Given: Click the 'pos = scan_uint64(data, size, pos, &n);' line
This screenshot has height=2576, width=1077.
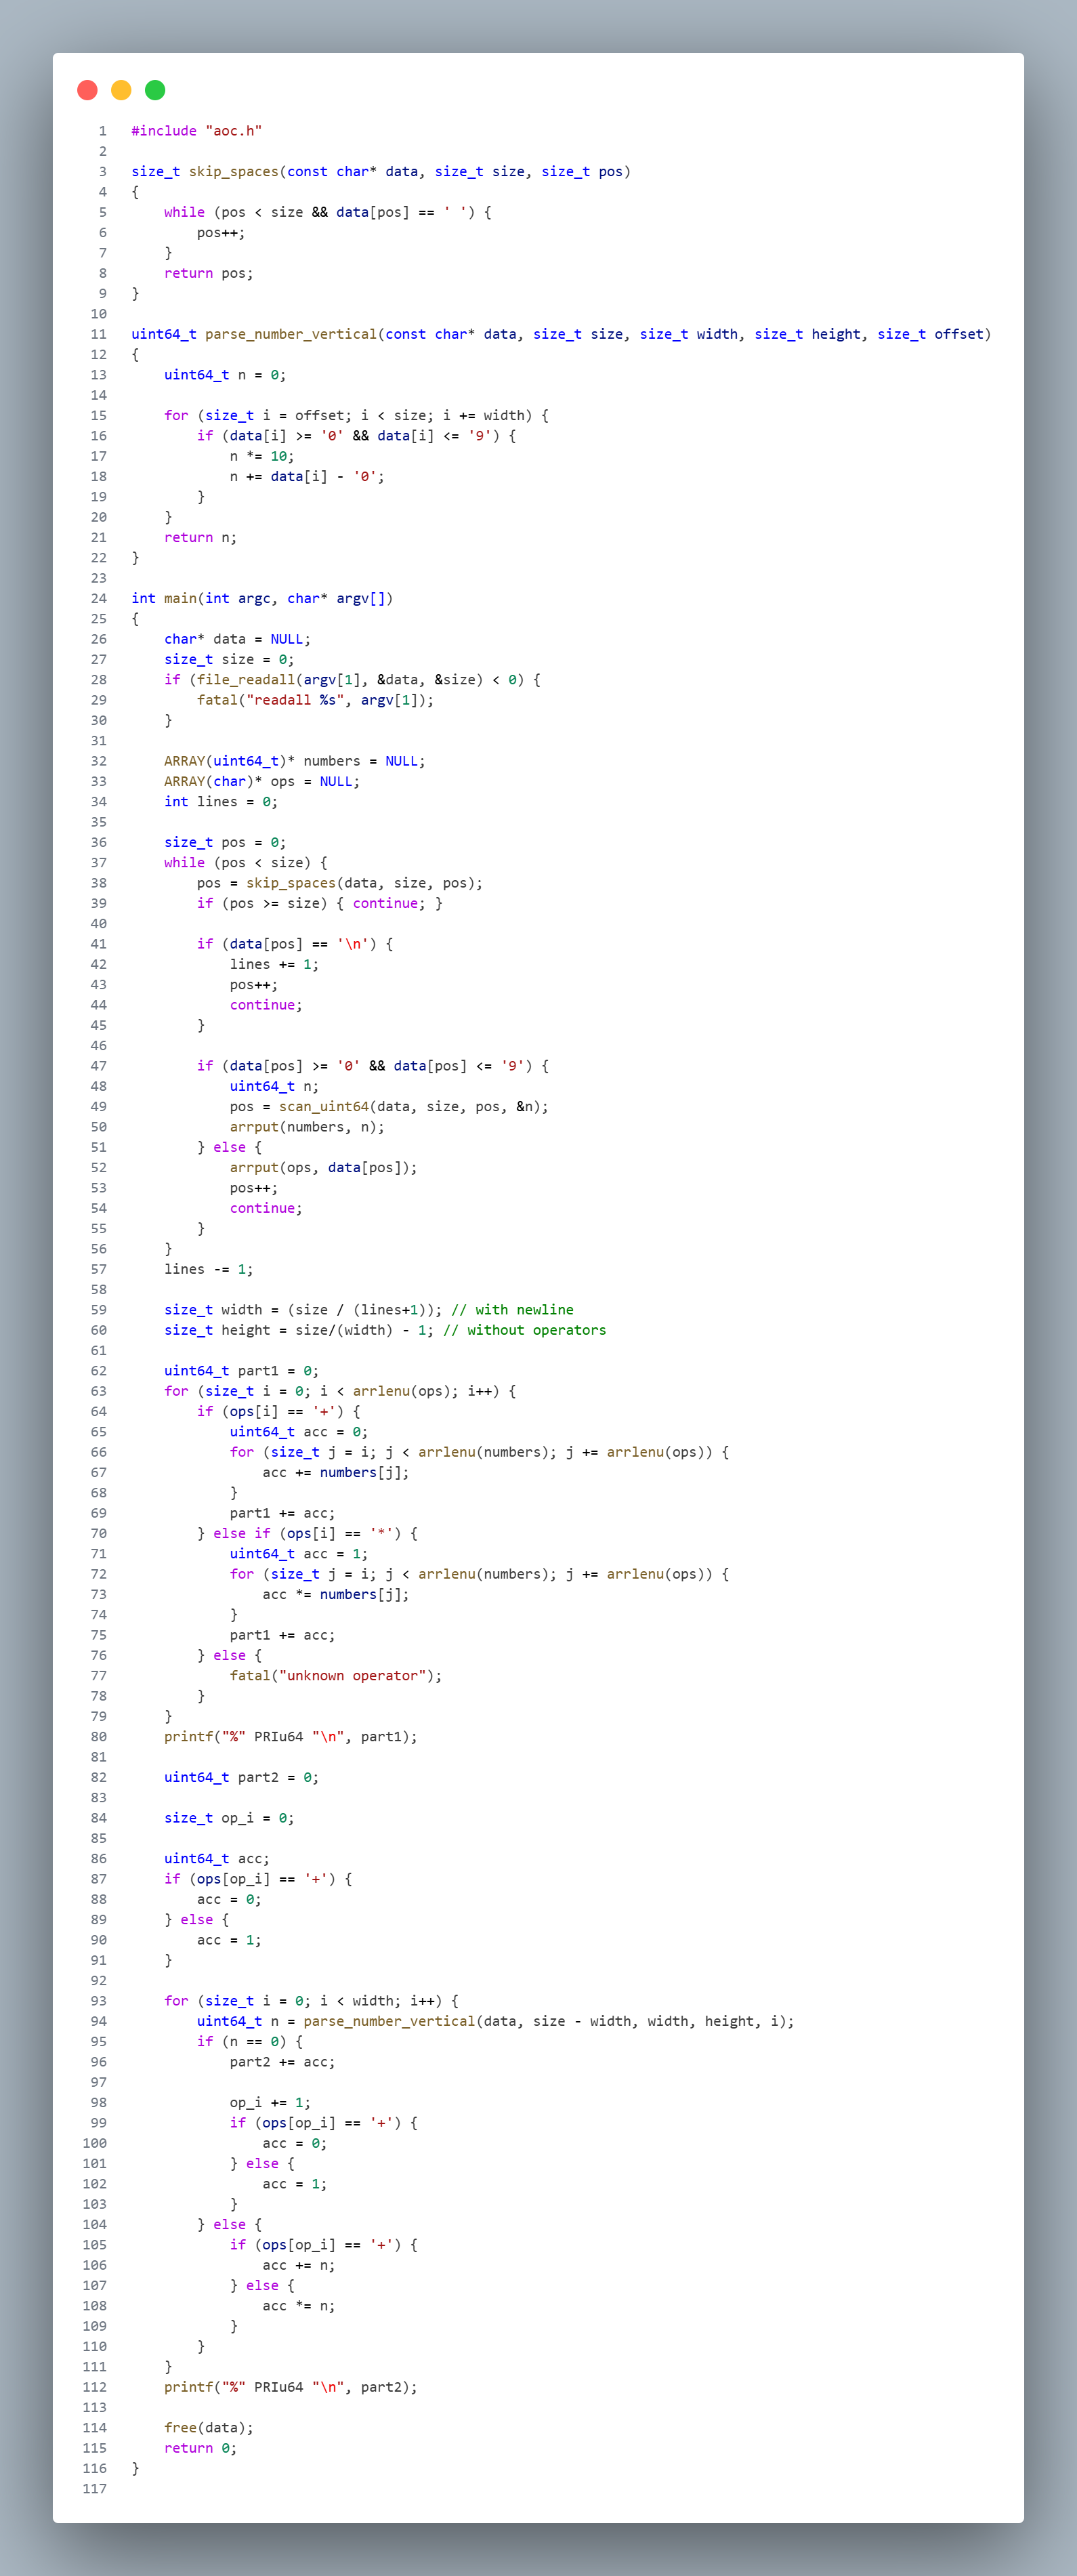Looking at the screenshot, I should [389, 1107].
